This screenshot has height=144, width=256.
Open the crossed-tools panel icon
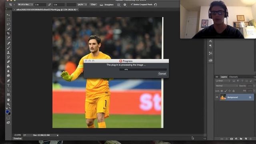[x=210, y=53]
